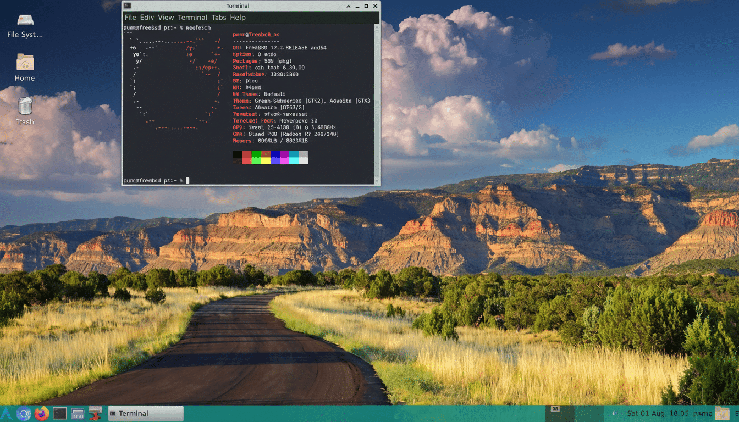Open the Terminal menu
Image resolution: width=739 pixels, height=422 pixels.
(192, 17)
